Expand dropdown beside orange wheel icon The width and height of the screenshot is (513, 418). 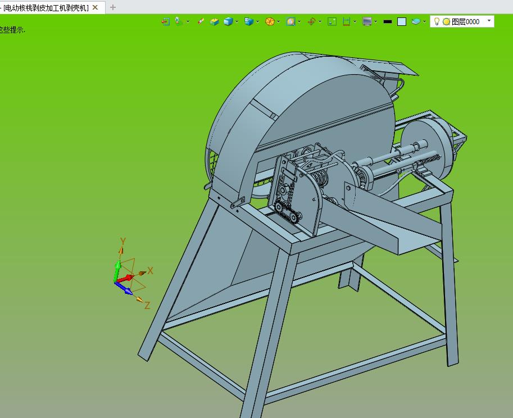[x=279, y=22]
